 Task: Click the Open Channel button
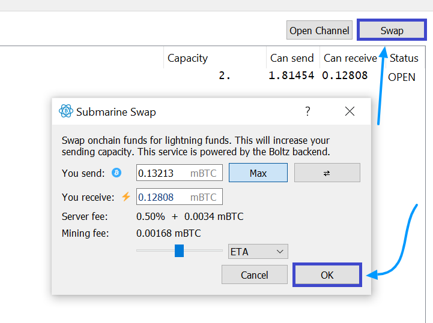[319, 31]
